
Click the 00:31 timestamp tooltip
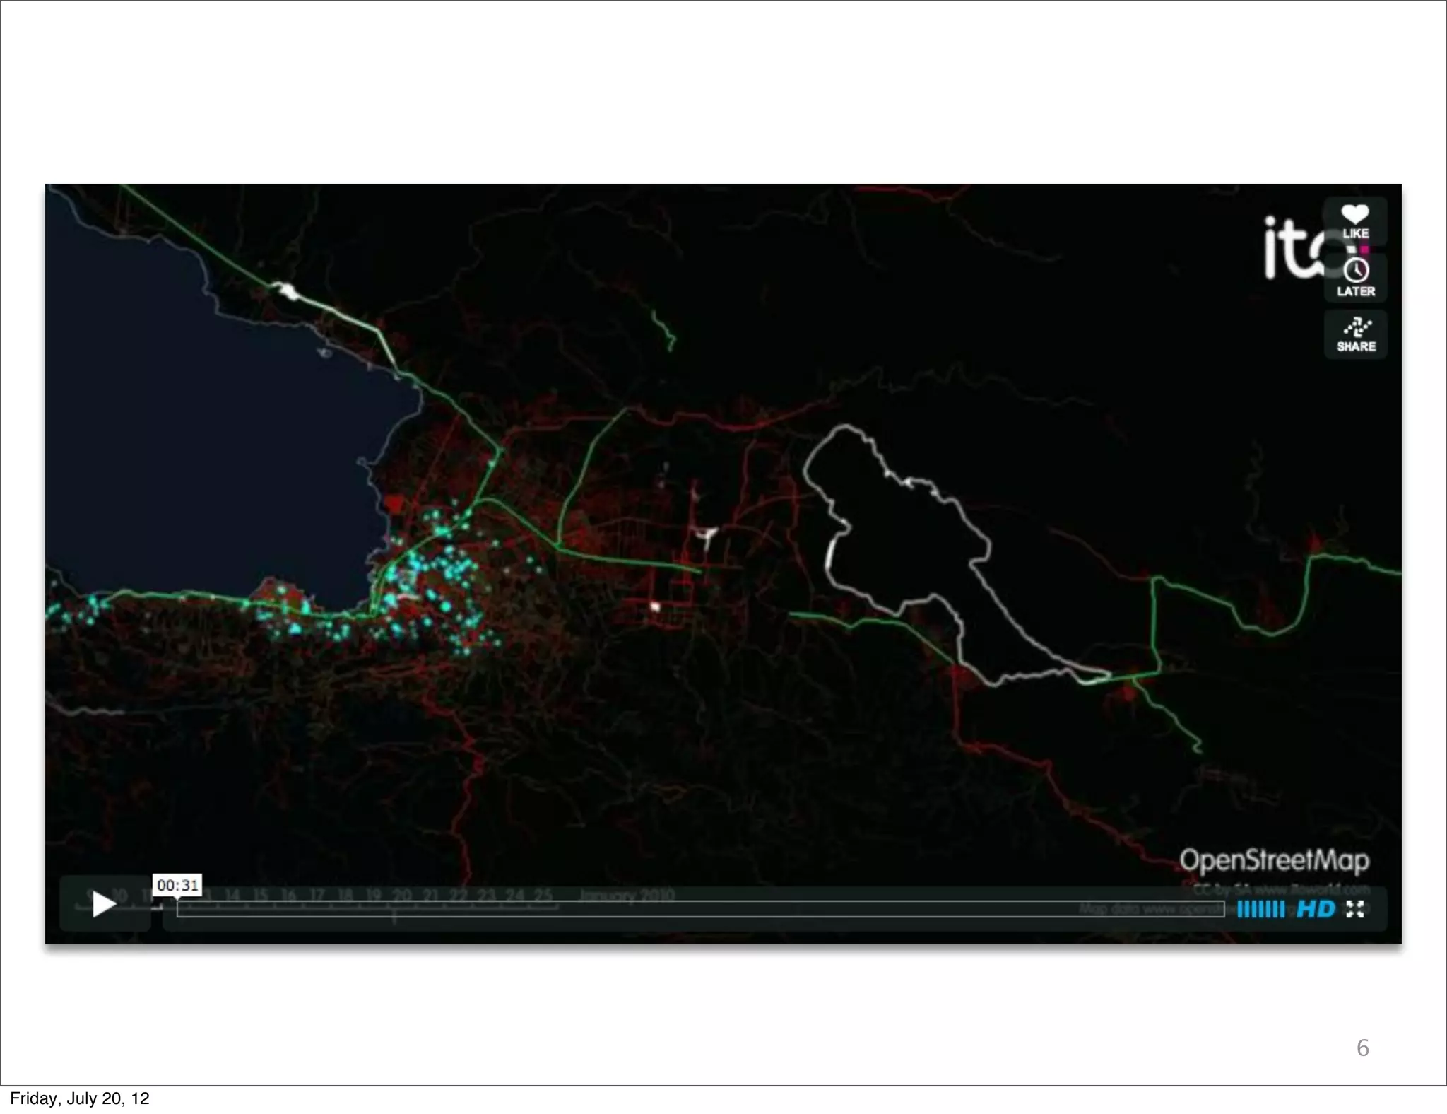click(x=177, y=885)
